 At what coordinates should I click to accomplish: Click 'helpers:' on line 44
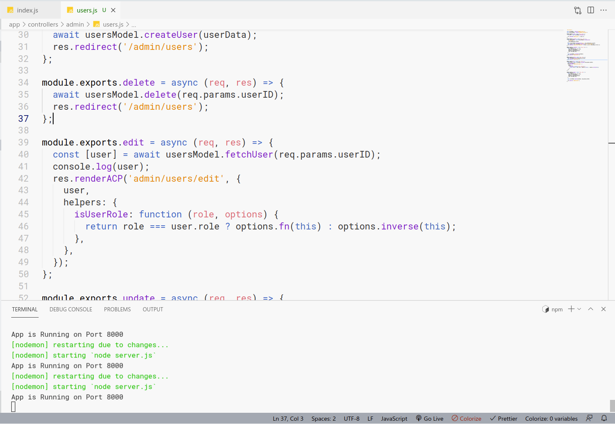coord(85,202)
